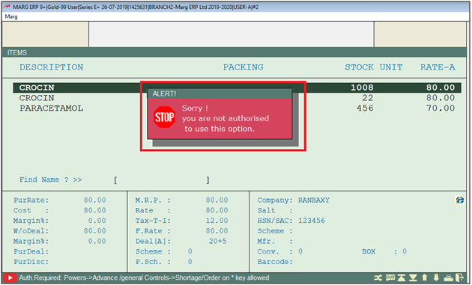Click the Auth.Required status bar message

(144, 278)
